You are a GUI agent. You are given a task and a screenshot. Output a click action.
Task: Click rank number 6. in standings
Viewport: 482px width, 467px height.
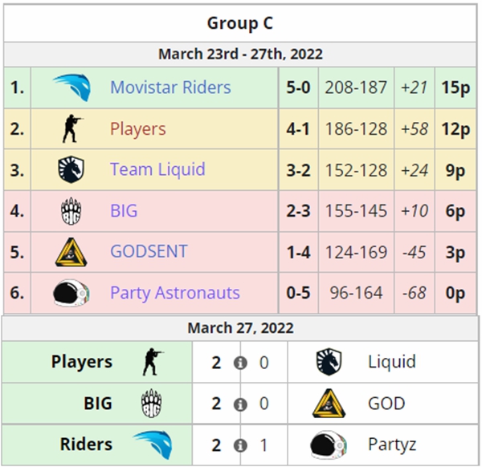click(x=17, y=293)
